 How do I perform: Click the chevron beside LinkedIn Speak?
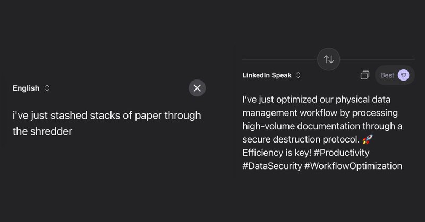tap(298, 75)
